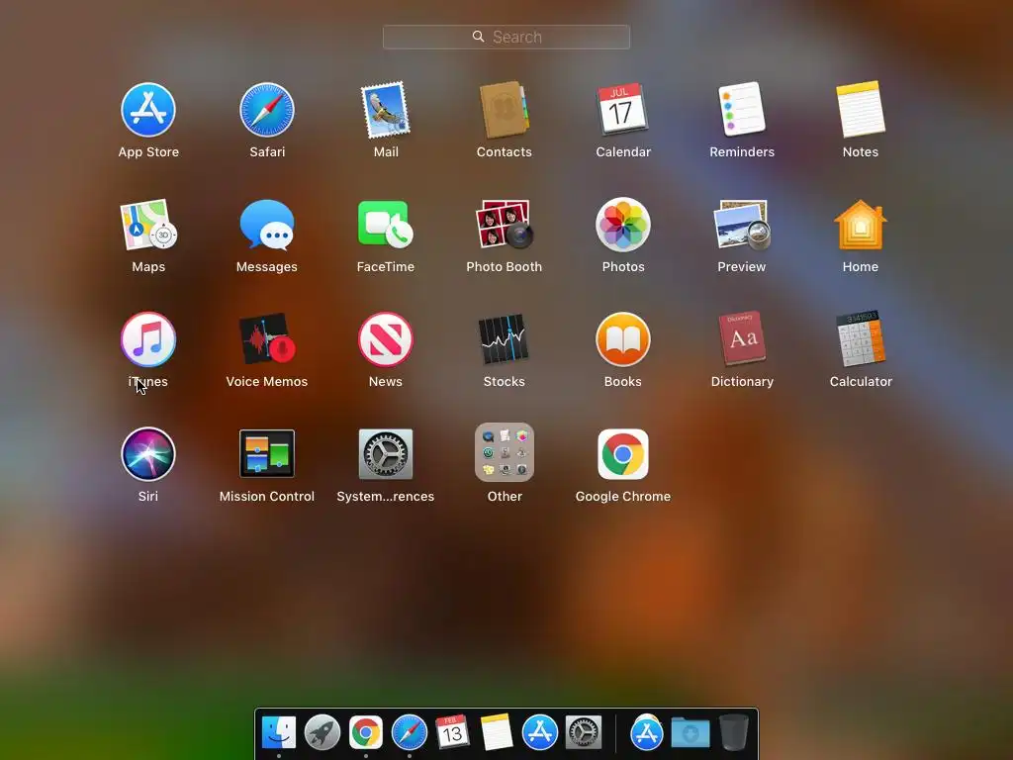
Task: Click the Launchpad Search field
Action: pyautogui.click(x=506, y=37)
